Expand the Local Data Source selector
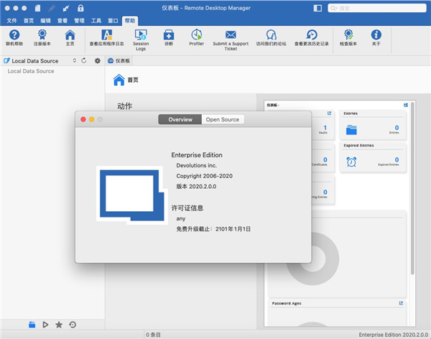The height and width of the screenshot is (339, 431). coord(74,60)
